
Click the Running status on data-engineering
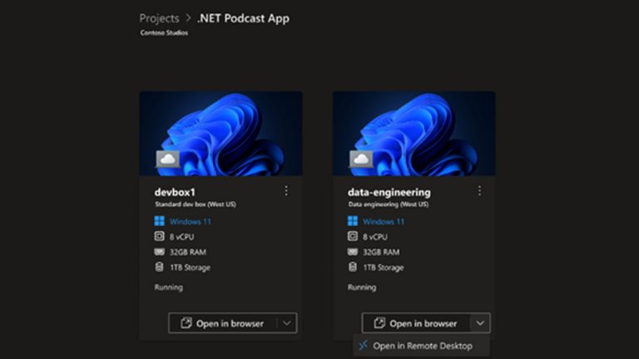[x=362, y=288]
